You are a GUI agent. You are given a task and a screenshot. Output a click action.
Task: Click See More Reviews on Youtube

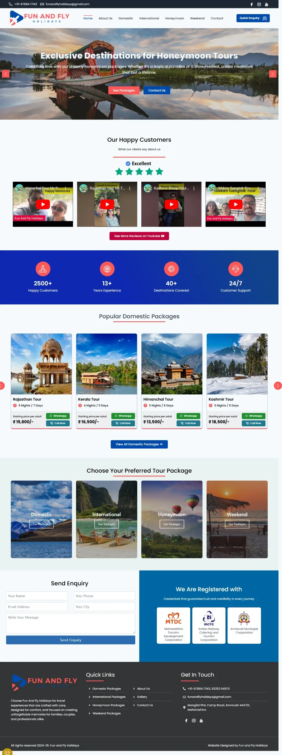pyautogui.click(x=139, y=236)
